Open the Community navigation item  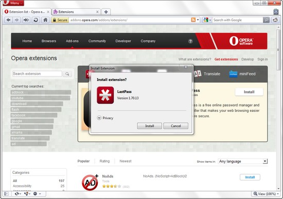click(x=97, y=41)
